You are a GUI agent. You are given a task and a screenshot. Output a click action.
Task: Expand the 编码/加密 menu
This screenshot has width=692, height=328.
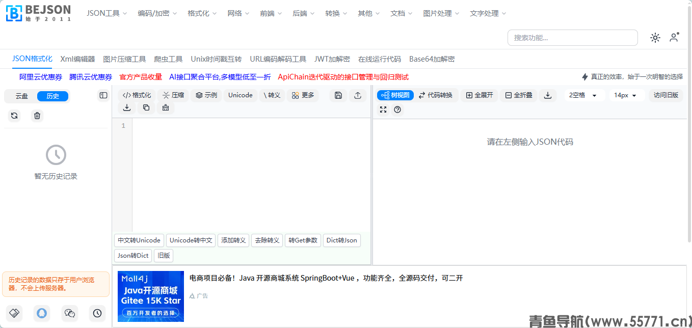[x=157, y=13]
